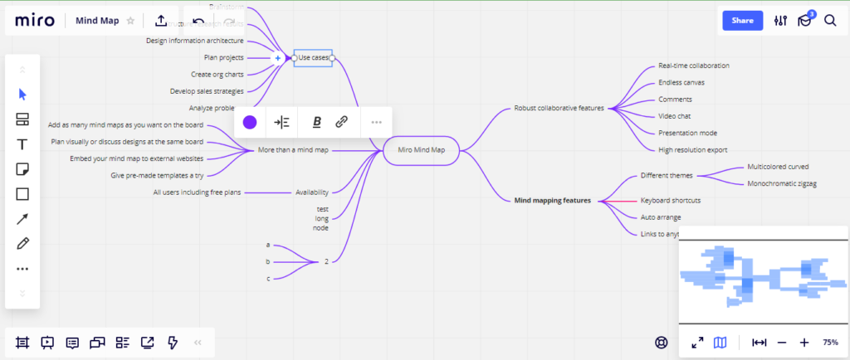
Task: Open board settings sliders icon
Action: click(780, 21)
